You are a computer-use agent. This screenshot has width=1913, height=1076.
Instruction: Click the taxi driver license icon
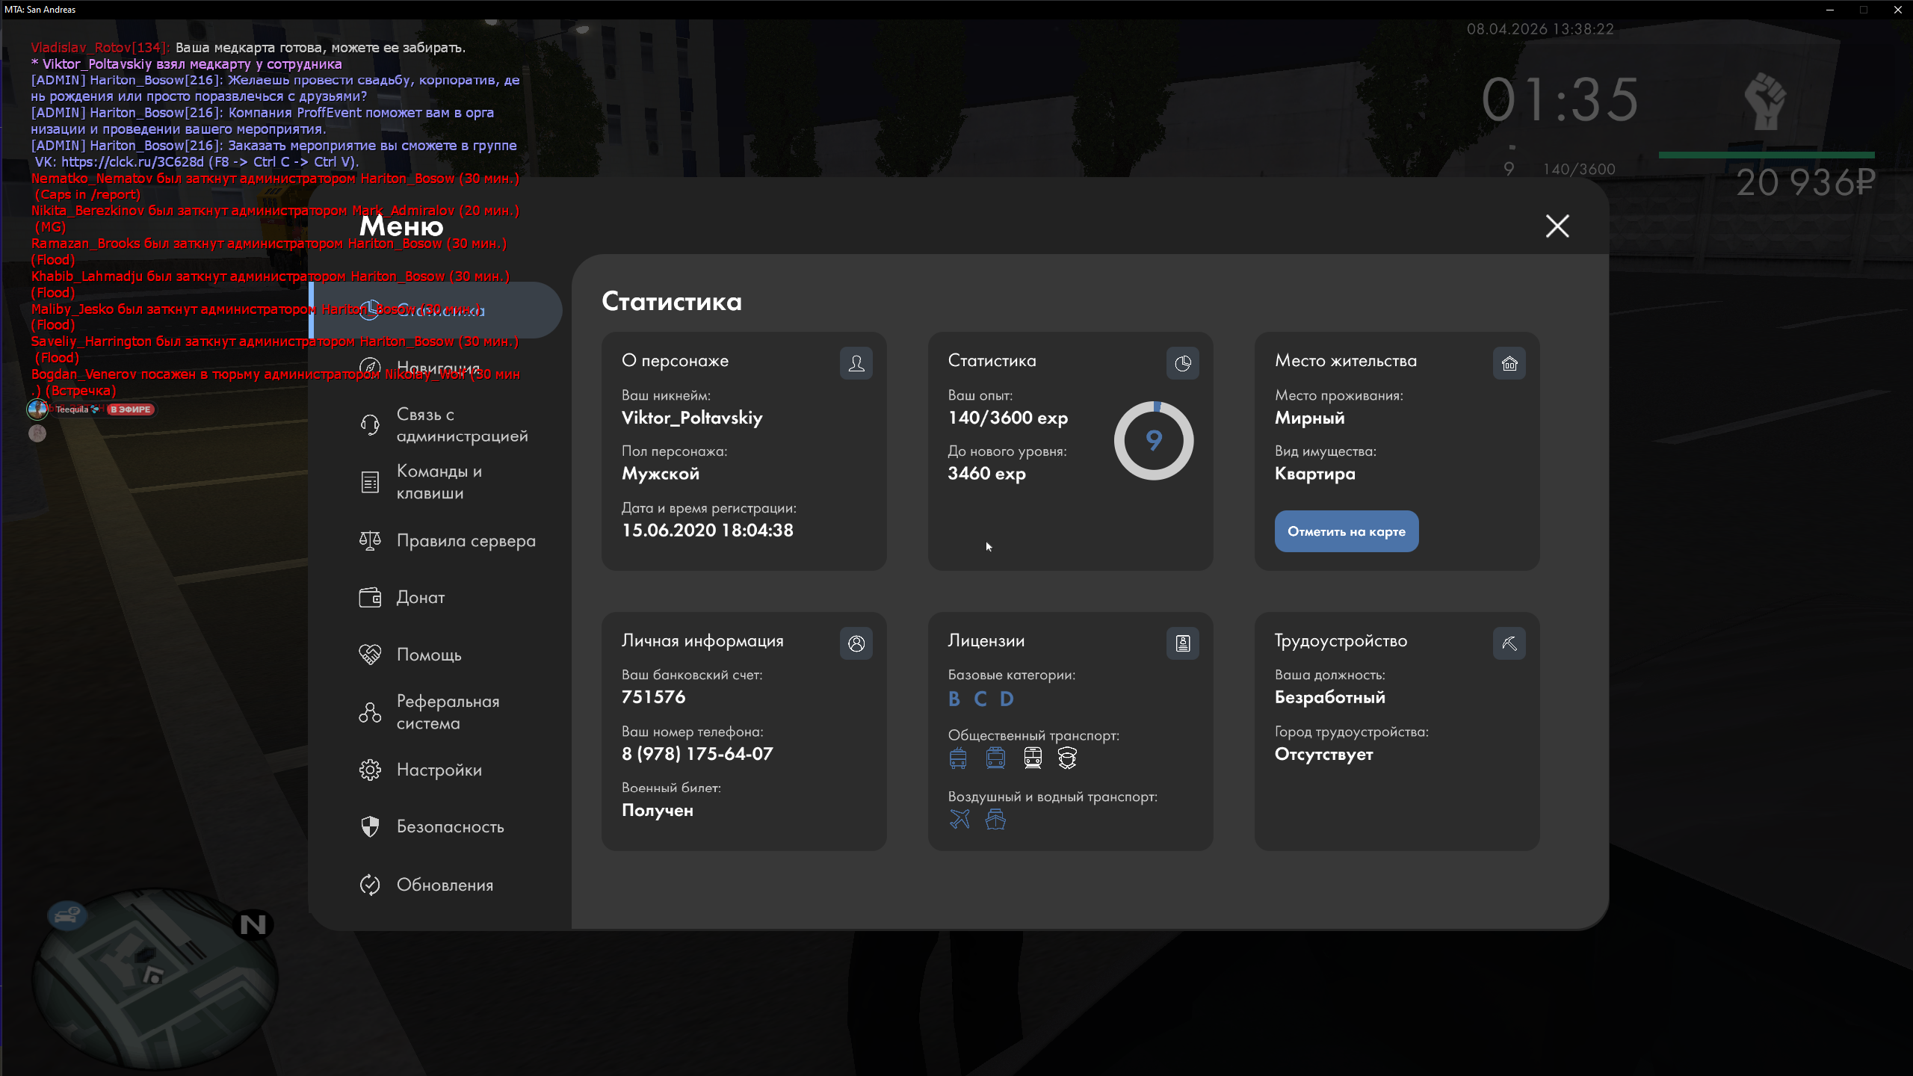point(1067,758)
